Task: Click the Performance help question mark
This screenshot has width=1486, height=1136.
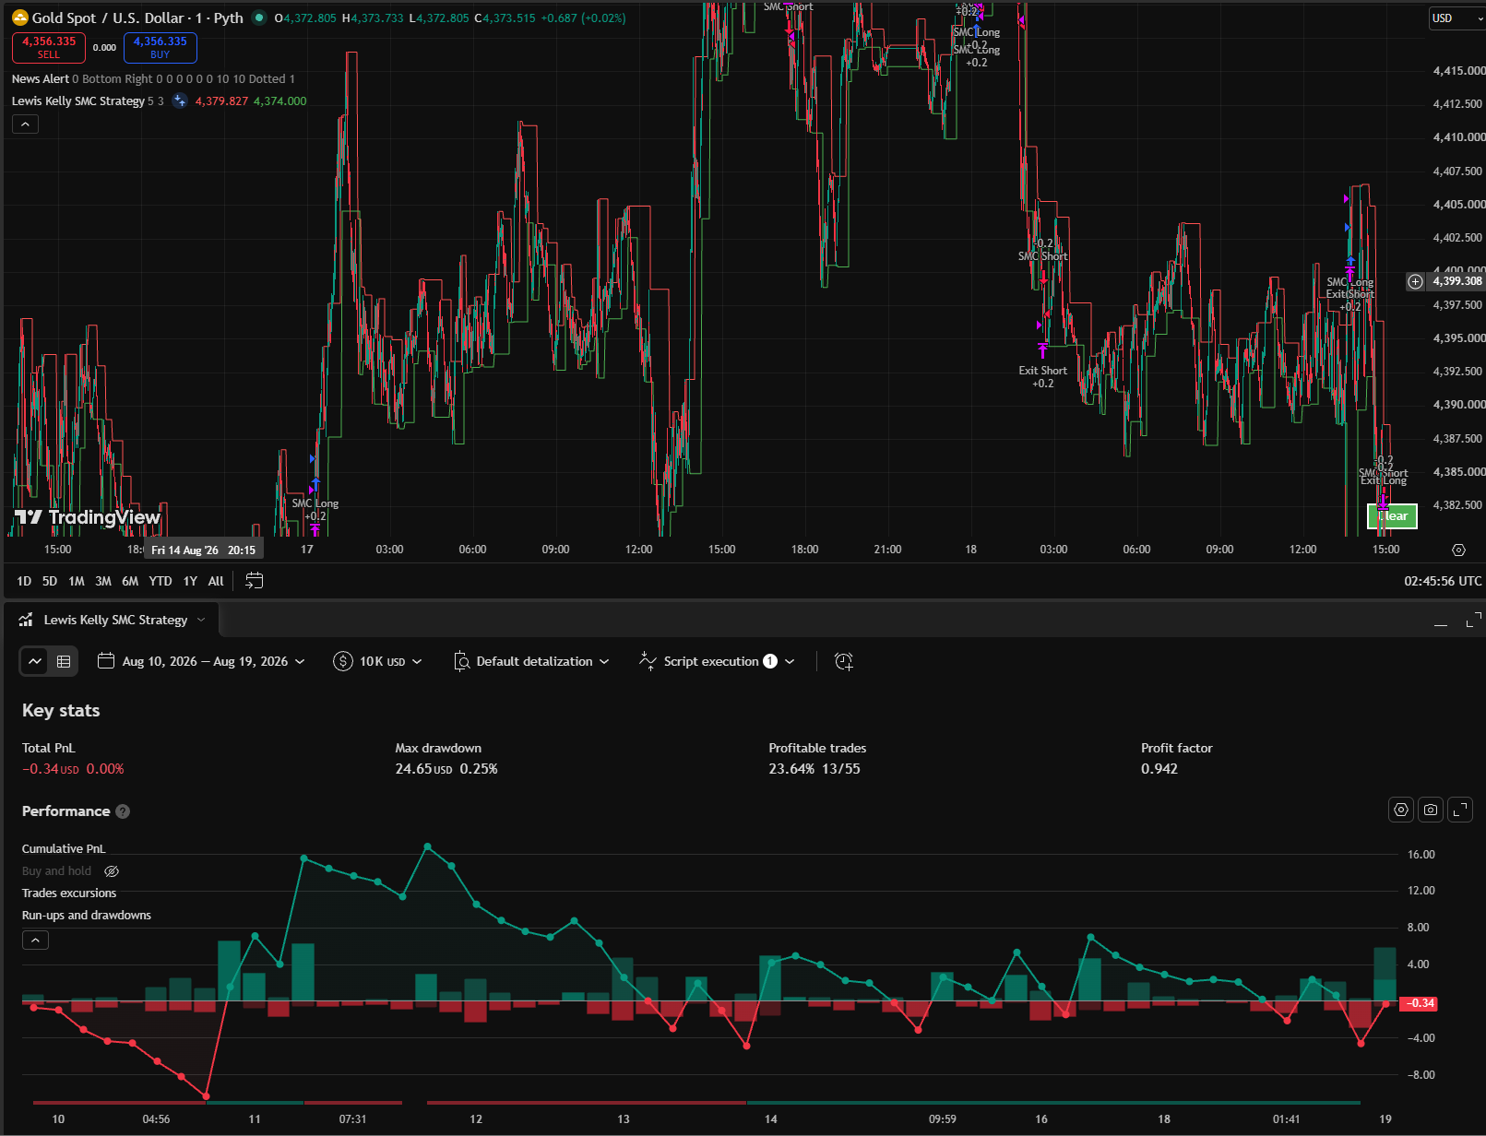Action: [x=123, y=811]
